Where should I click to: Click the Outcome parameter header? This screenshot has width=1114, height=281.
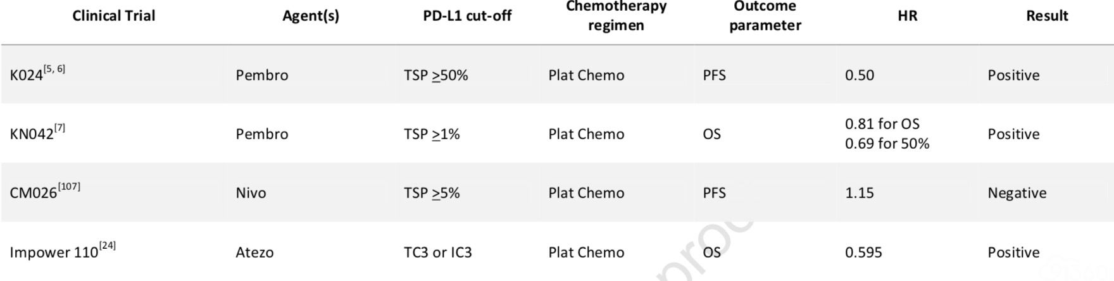[765, 16]
